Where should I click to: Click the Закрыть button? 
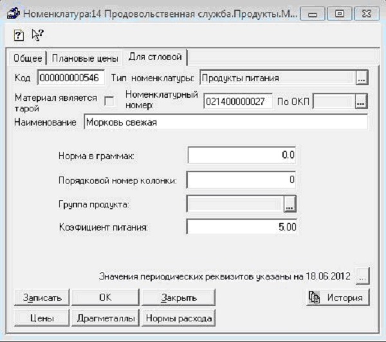(178, 298)
